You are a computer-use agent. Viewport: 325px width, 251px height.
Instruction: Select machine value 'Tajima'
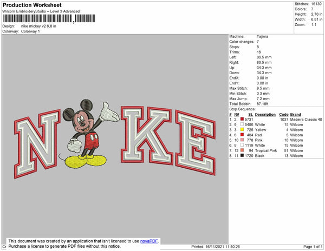262,36
